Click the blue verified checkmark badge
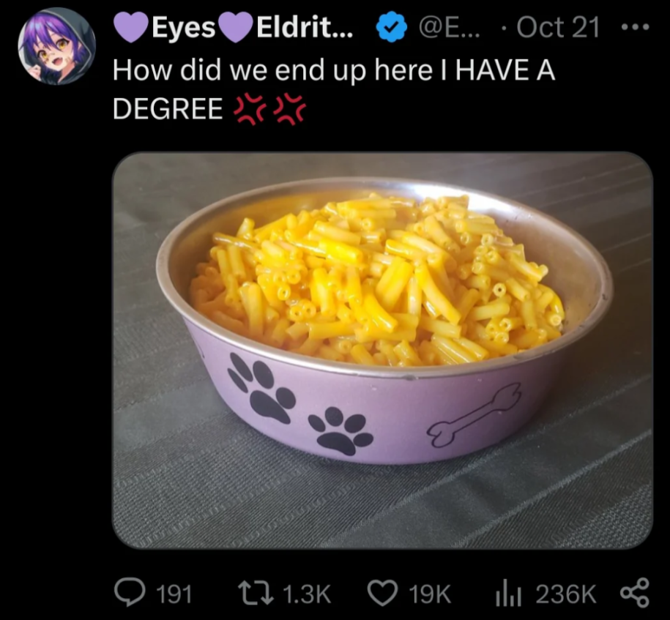 pos(390,28)
